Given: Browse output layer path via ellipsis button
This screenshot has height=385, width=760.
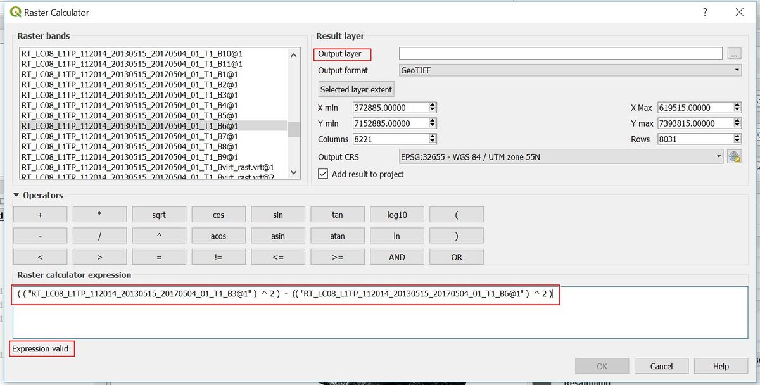Looking at the screenshot, I should click(734, 53).
